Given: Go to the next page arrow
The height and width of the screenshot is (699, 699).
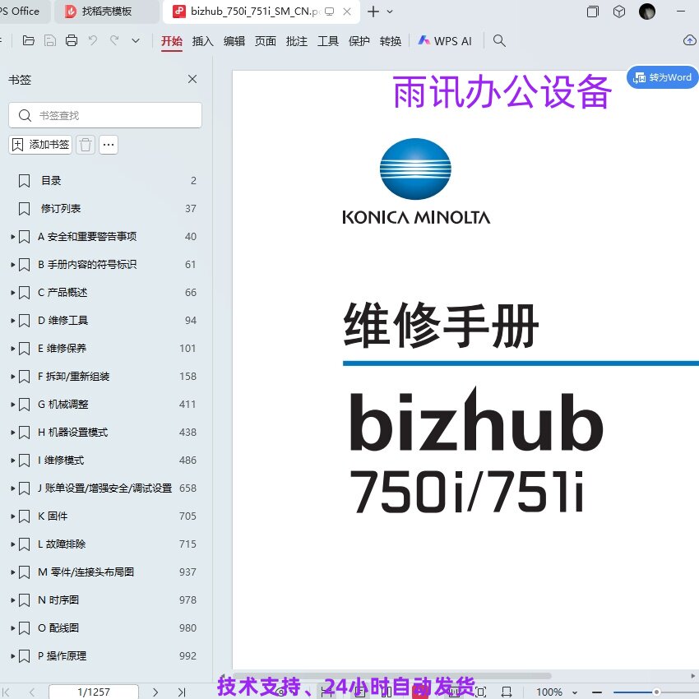Looking at the screenshot, I should coord(155,692).
